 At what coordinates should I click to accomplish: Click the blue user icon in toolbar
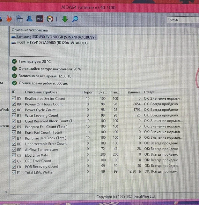[x=29, y=19]
